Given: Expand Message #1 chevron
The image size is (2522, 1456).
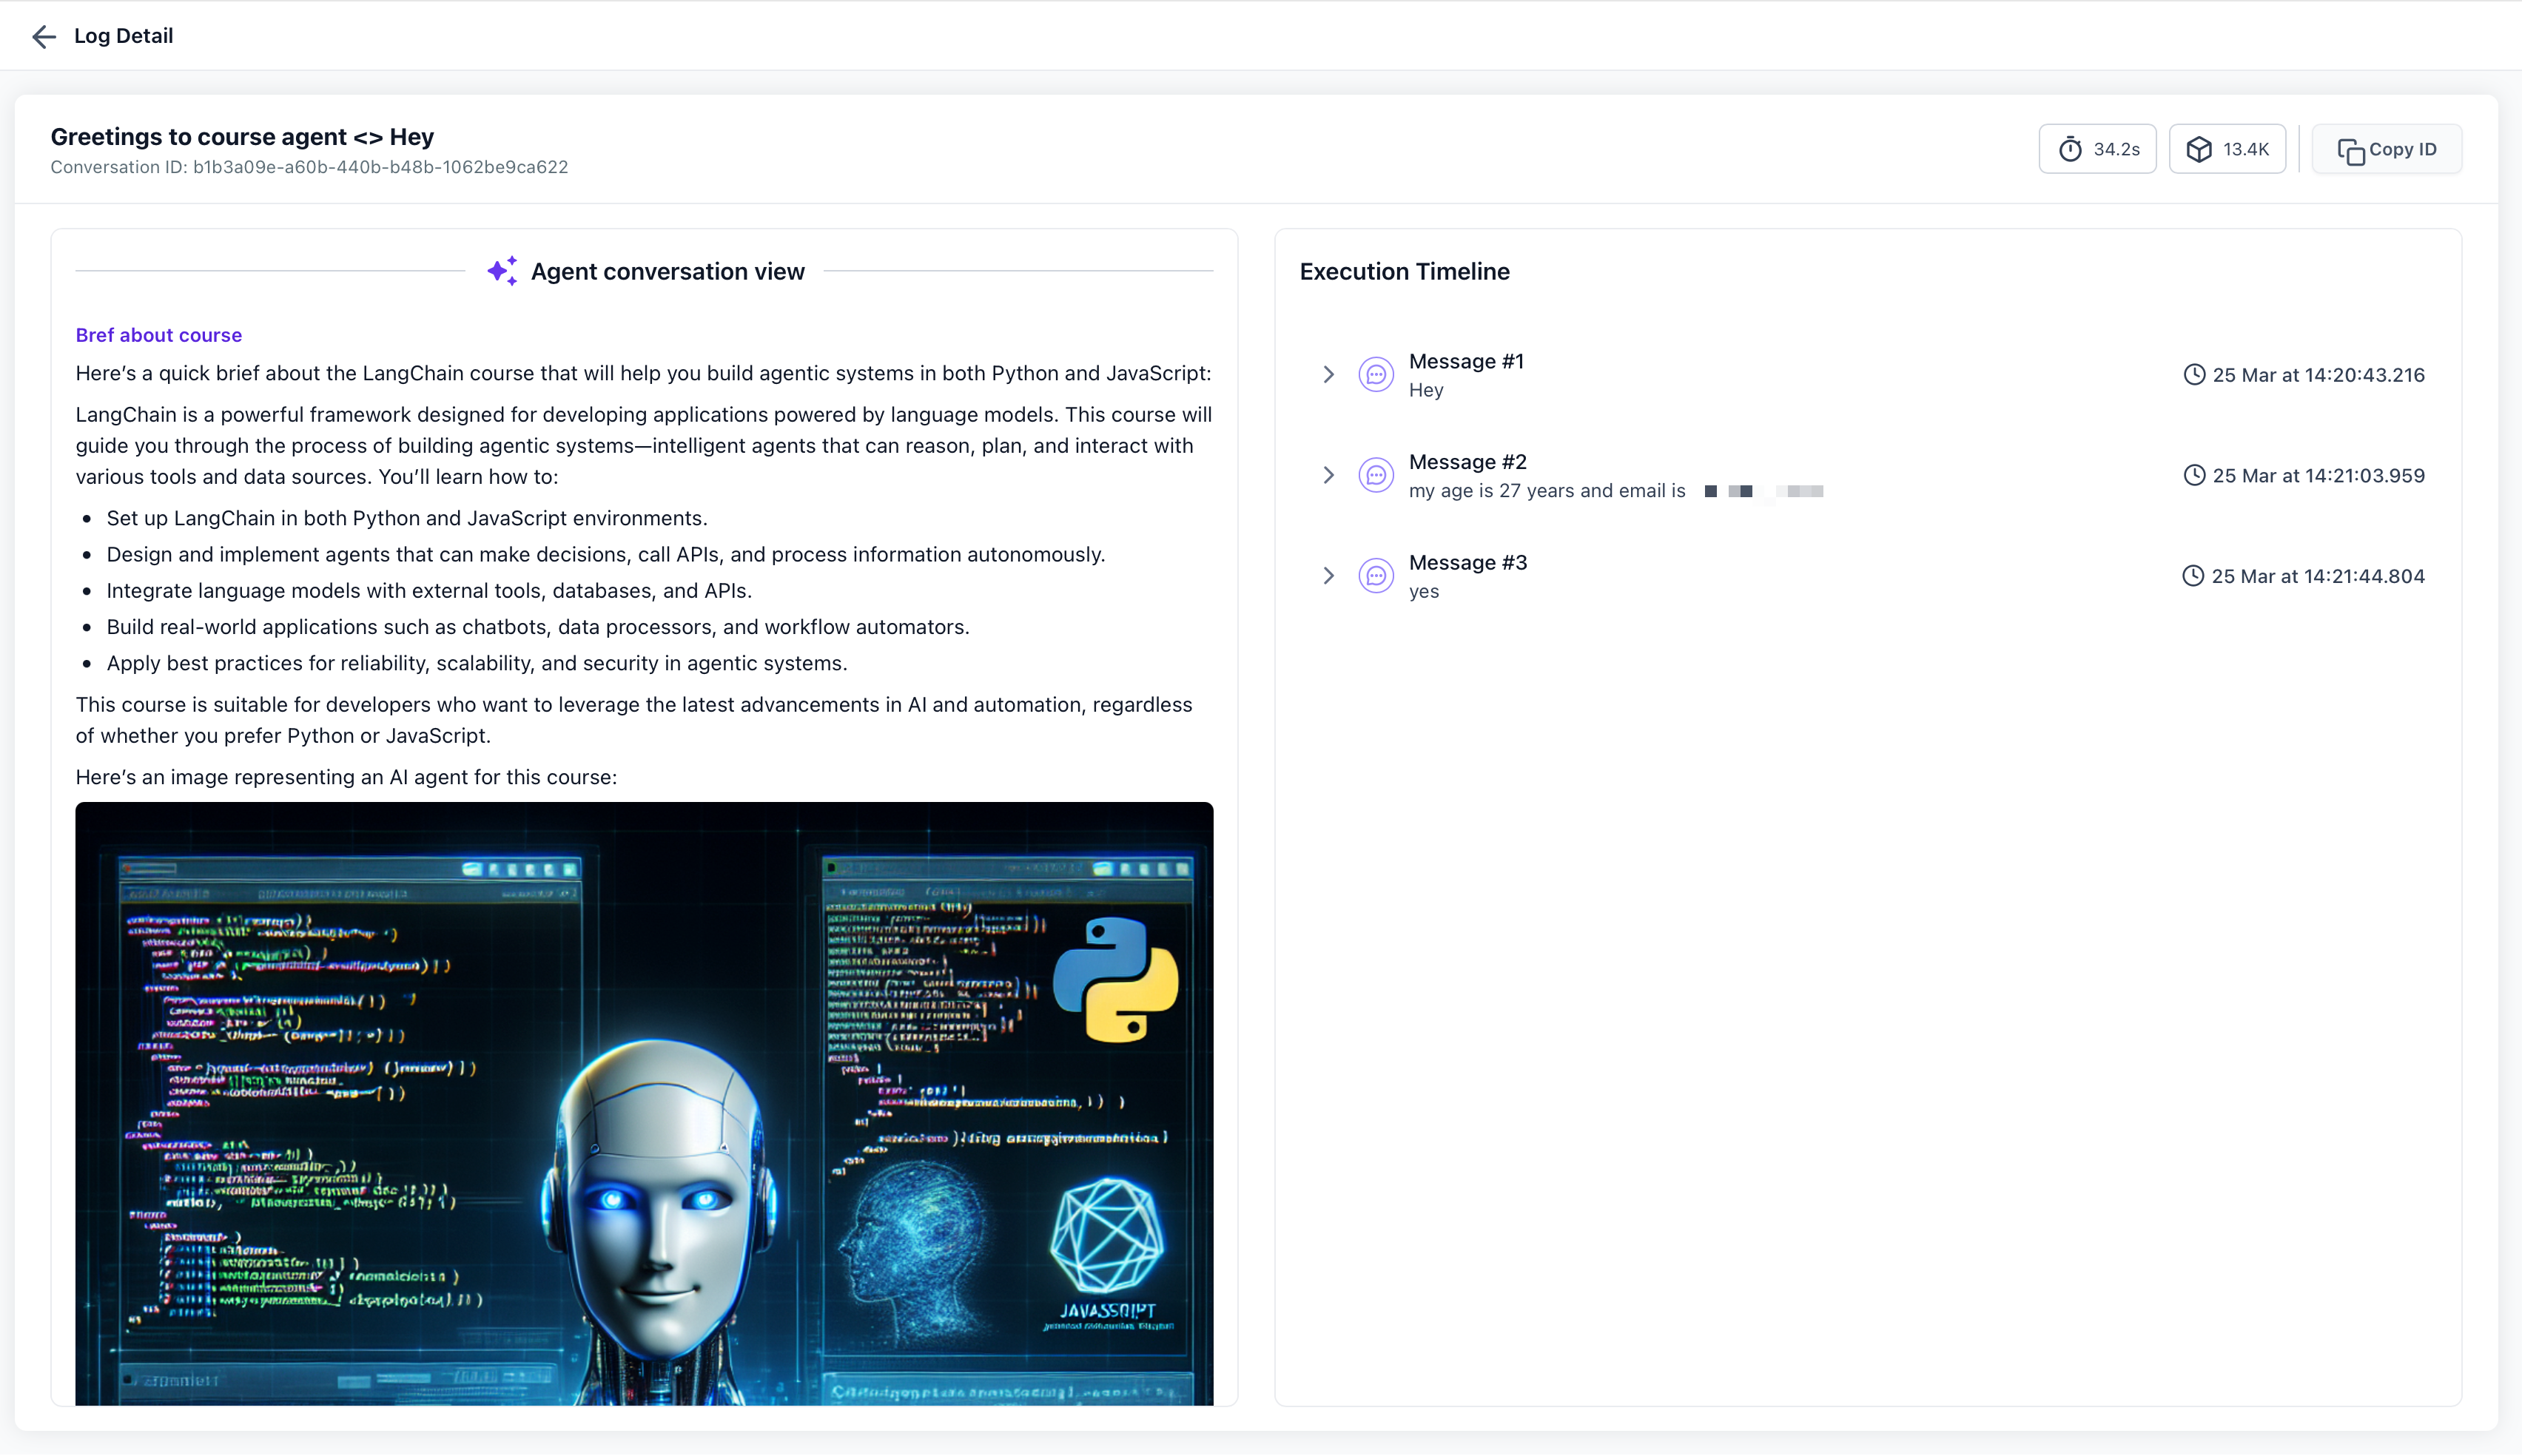Looking at the screenshot, I should 1328,375.
